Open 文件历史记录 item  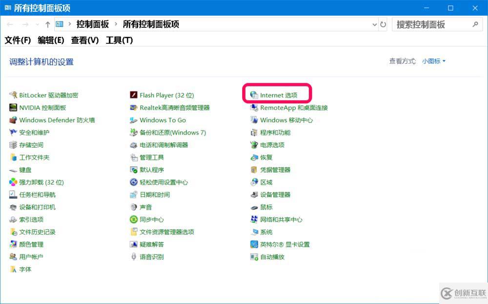(x=38, y=232)
